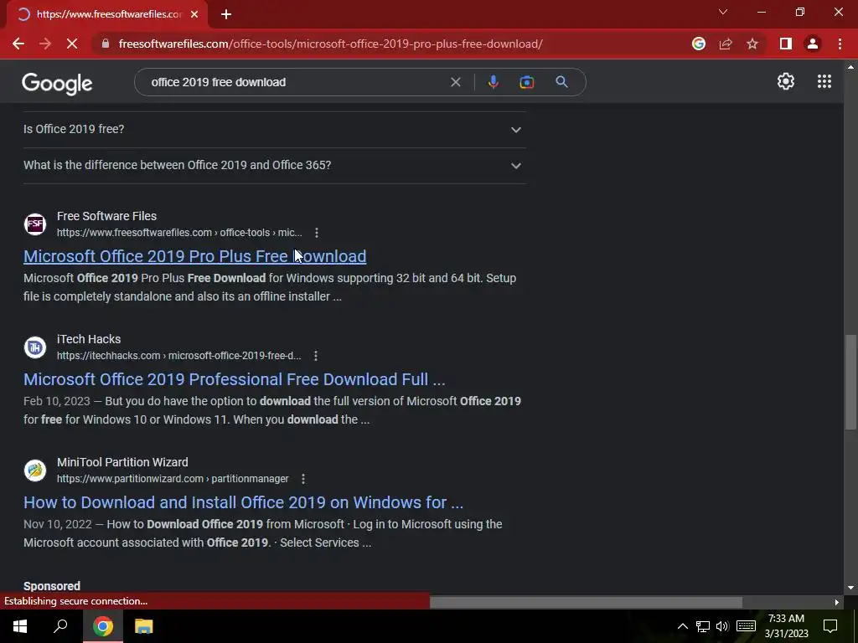858x643 pixels.
Task: Expand Office 2019 vs Office 365 question
Action: tap(274, 165)
